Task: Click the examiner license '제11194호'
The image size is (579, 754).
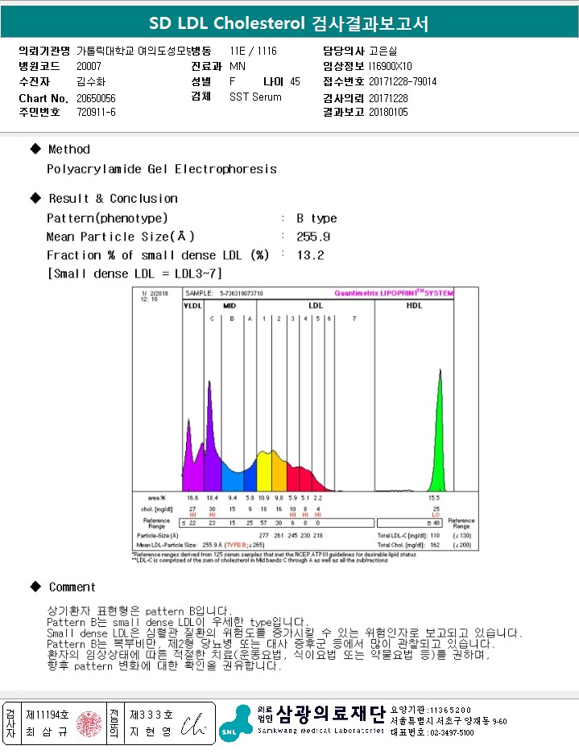Action: coord(48,715)
